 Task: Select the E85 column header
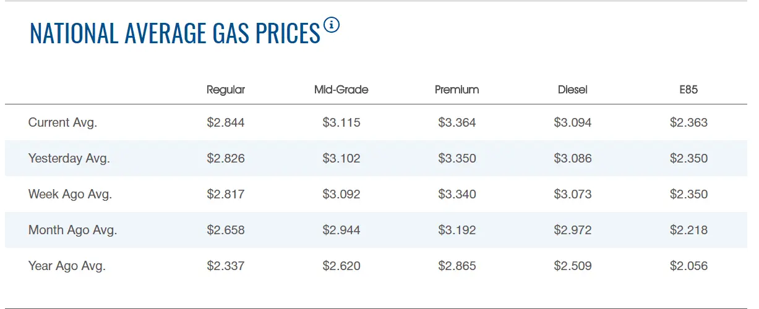click(688, 90)
